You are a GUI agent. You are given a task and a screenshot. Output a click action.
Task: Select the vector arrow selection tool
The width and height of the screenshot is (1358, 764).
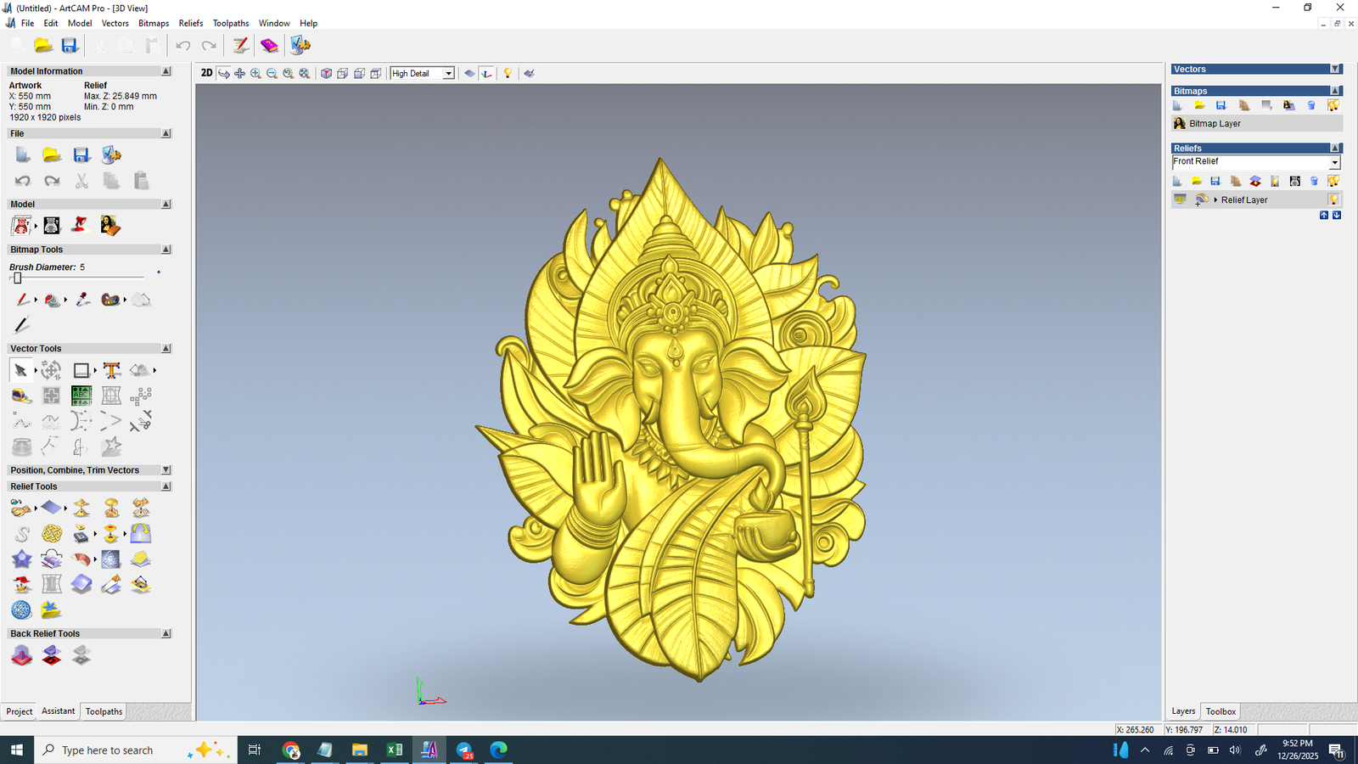point(20,370)
